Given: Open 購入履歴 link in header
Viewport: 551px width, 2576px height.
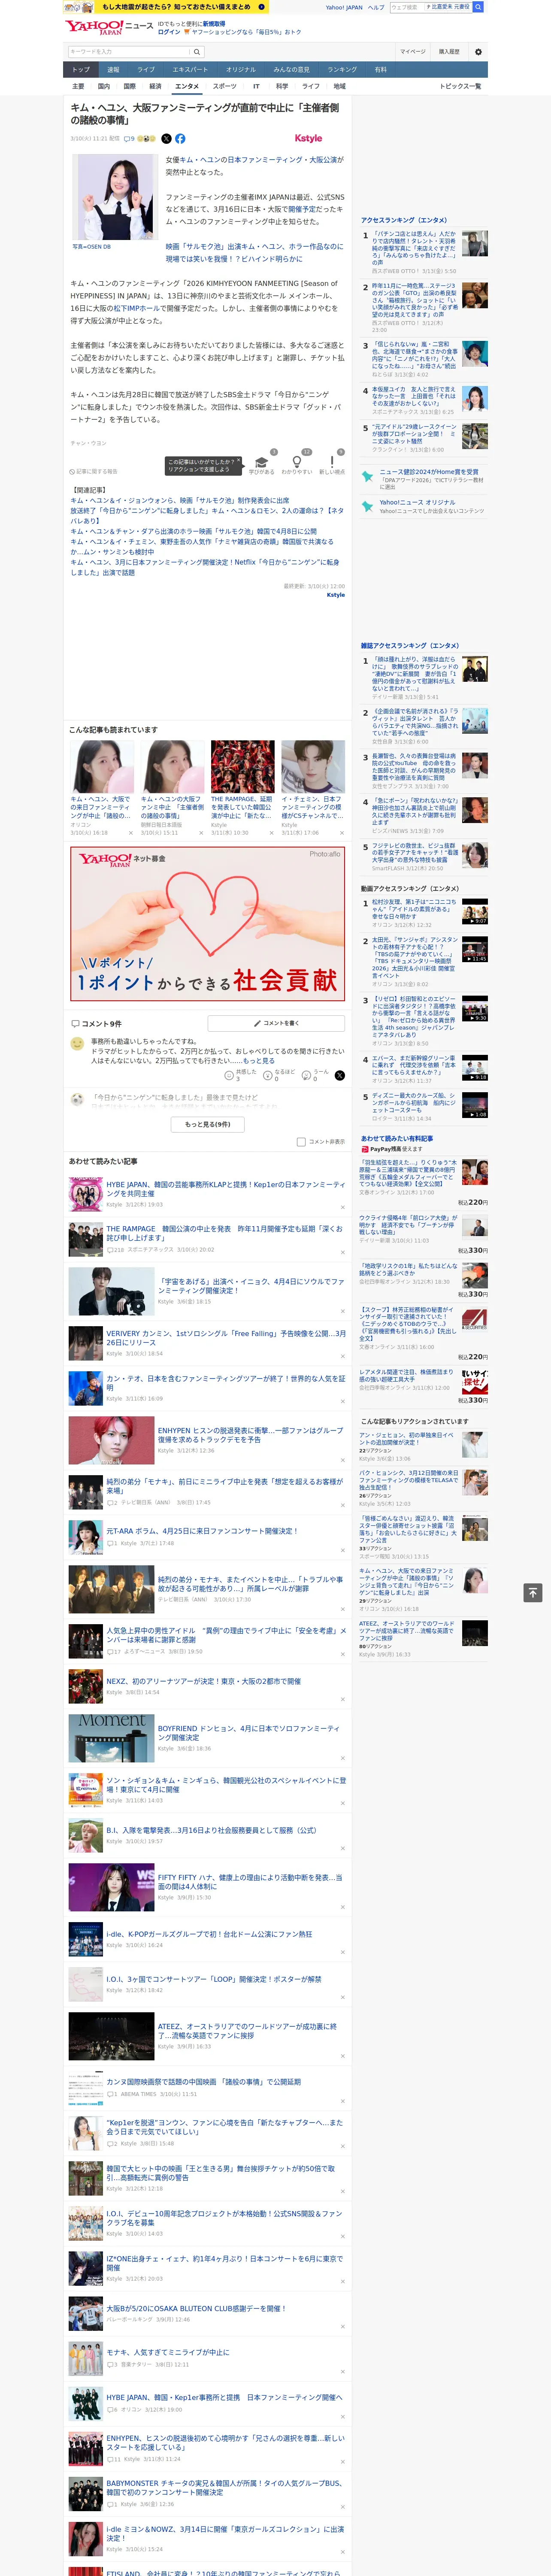Looking at the screenshot, I should pyautogui.click(x=449, y=52).
